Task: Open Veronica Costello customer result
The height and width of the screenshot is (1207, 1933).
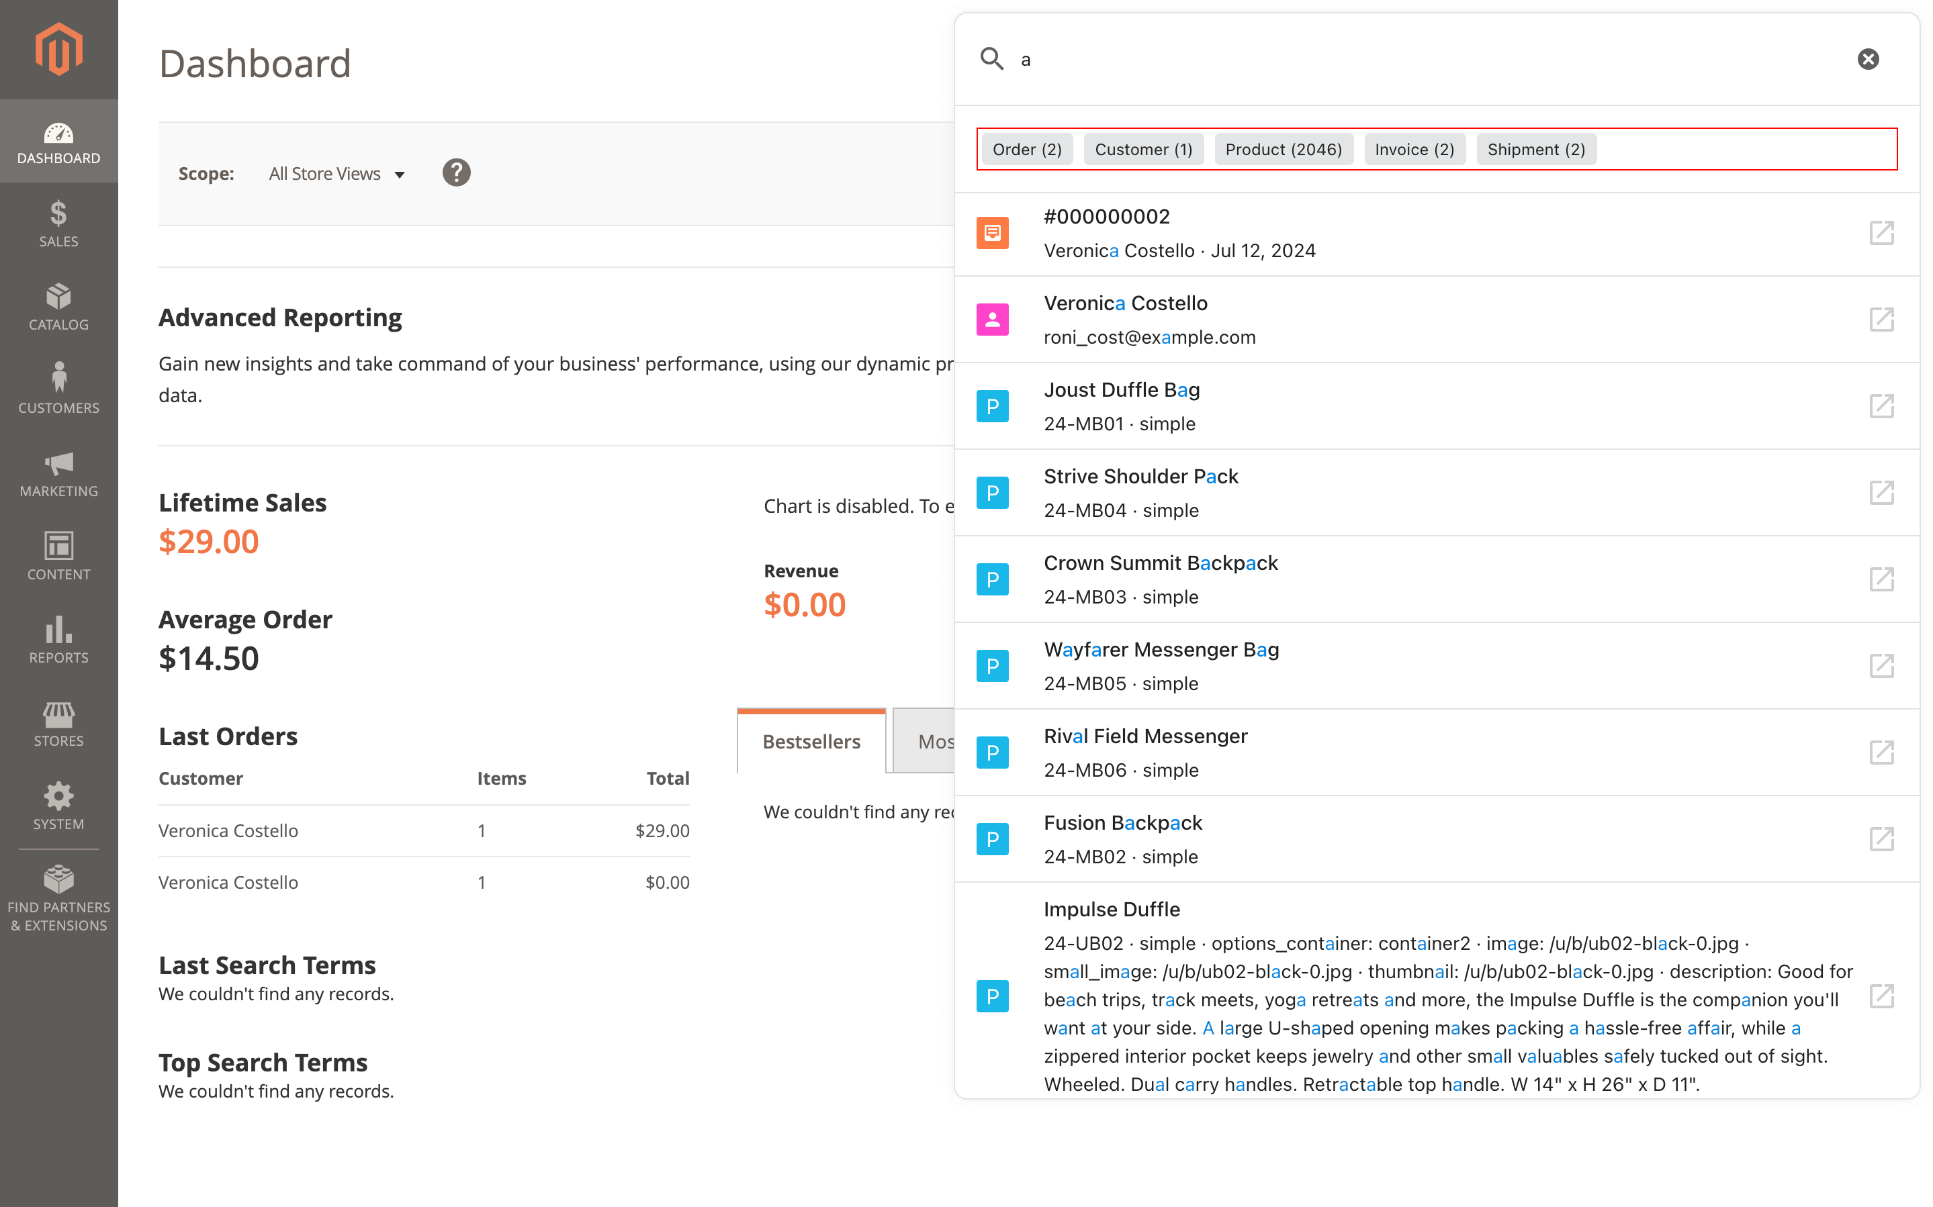Action: tap(1125, 303)
